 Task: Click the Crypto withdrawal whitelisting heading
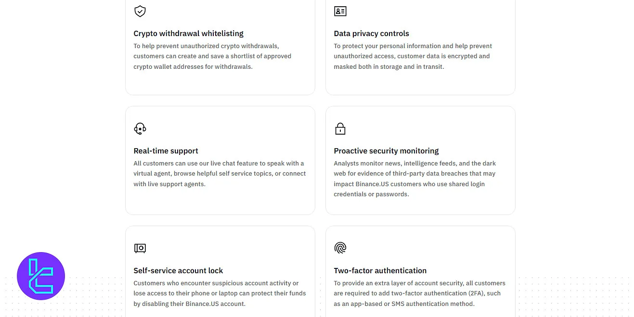tap(188, 33)
